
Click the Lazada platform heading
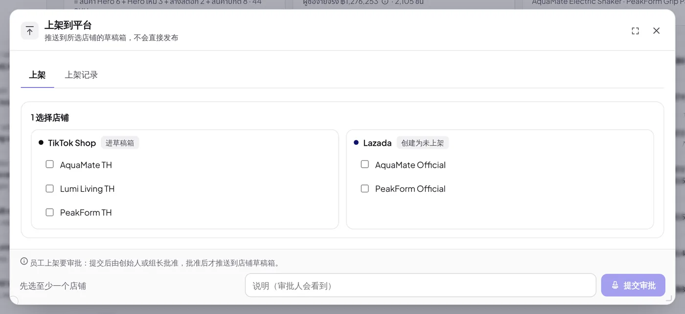coord(377,143)
